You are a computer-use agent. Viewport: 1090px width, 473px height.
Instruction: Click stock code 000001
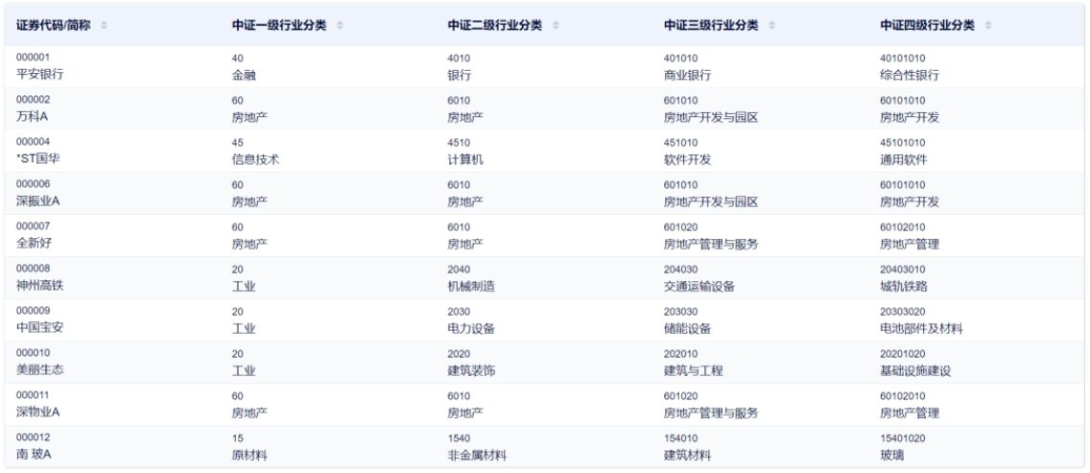(x=33, y=57)
